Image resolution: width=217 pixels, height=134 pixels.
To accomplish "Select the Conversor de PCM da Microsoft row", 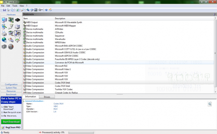I will point(118,63).
